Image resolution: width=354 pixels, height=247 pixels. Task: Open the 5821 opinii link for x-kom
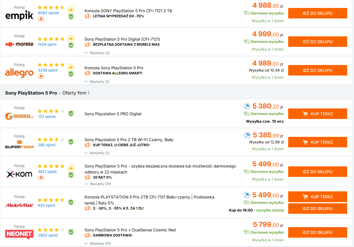click(x=47, y=171)
